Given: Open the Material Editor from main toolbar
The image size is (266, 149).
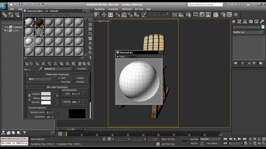Looking at the screenshot, I should point(216,15).
